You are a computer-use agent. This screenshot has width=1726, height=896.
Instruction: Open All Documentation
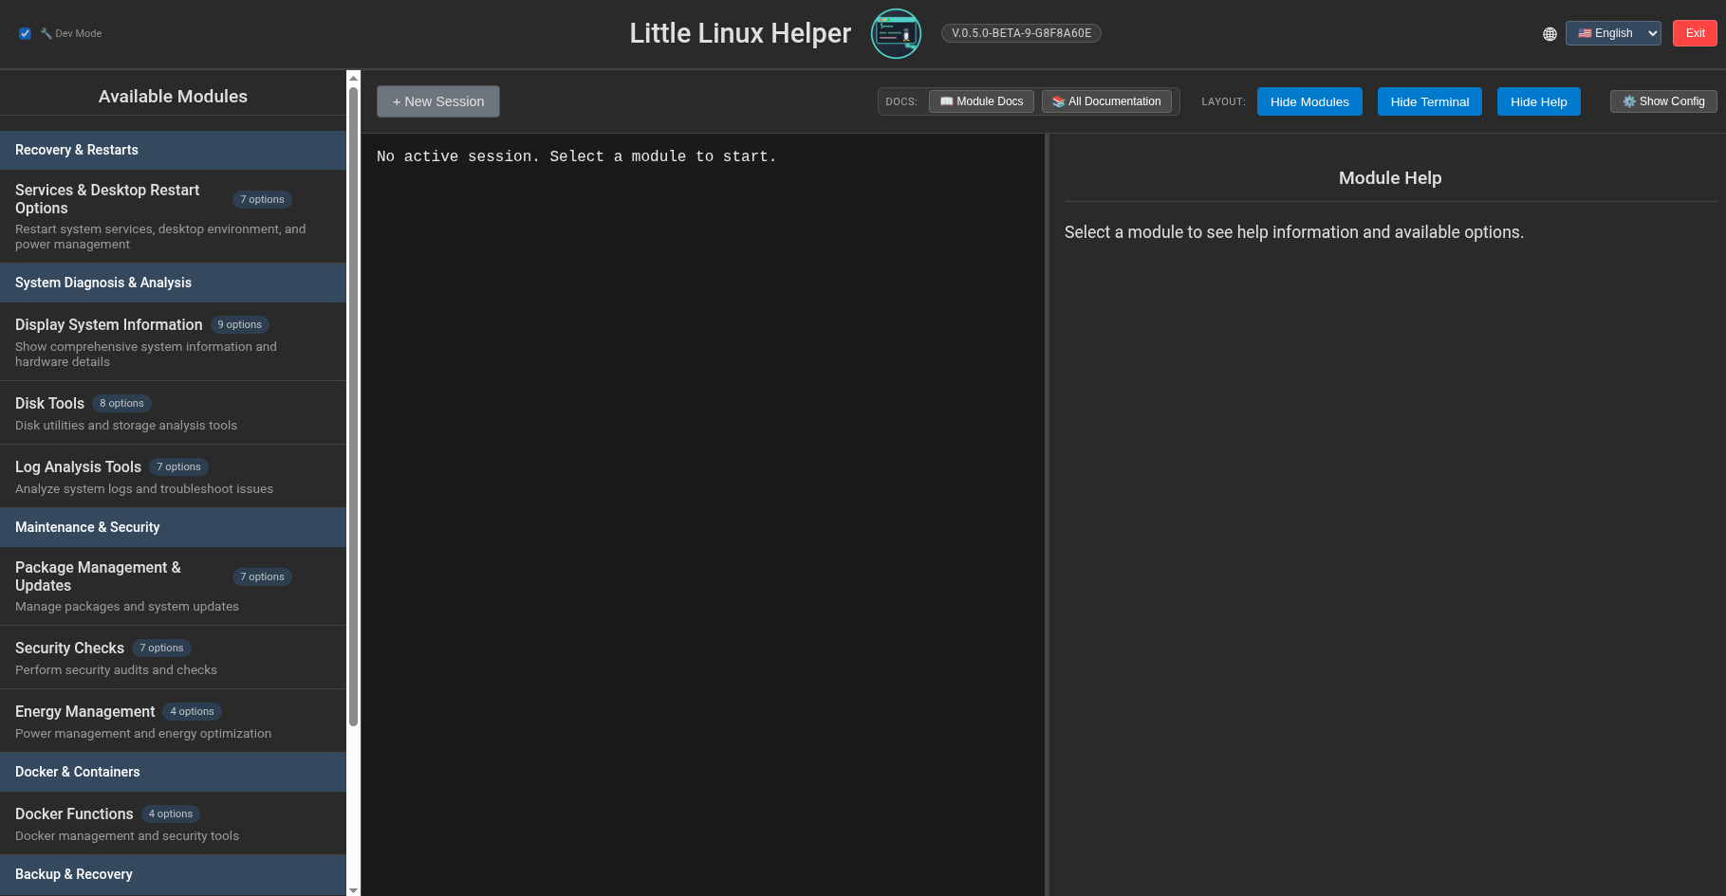pyautogui.click(x=1106, y=101)
